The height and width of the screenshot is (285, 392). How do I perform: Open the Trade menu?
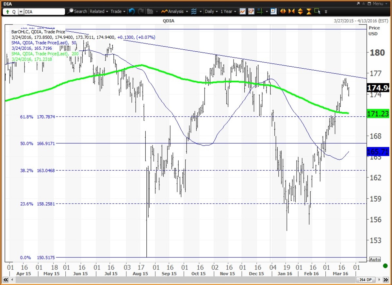(x=118, y=11)
